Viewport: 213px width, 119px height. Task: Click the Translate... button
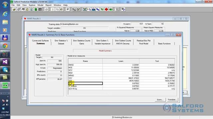coord(172,100)
